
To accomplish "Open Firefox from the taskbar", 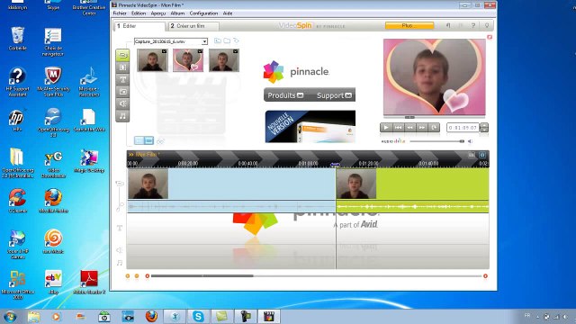I will click(x=151, y=316).
